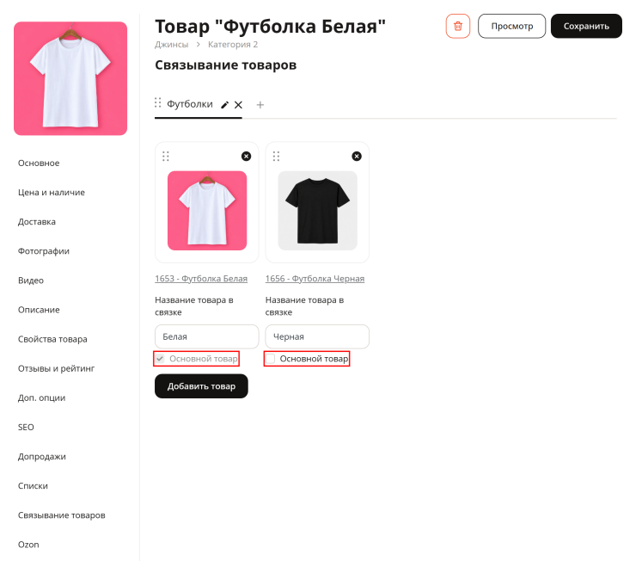This screenshot has height=561, width=636.
Task: Open the Футболки tab
Action: pyautogui.click(x=190, y=104)
